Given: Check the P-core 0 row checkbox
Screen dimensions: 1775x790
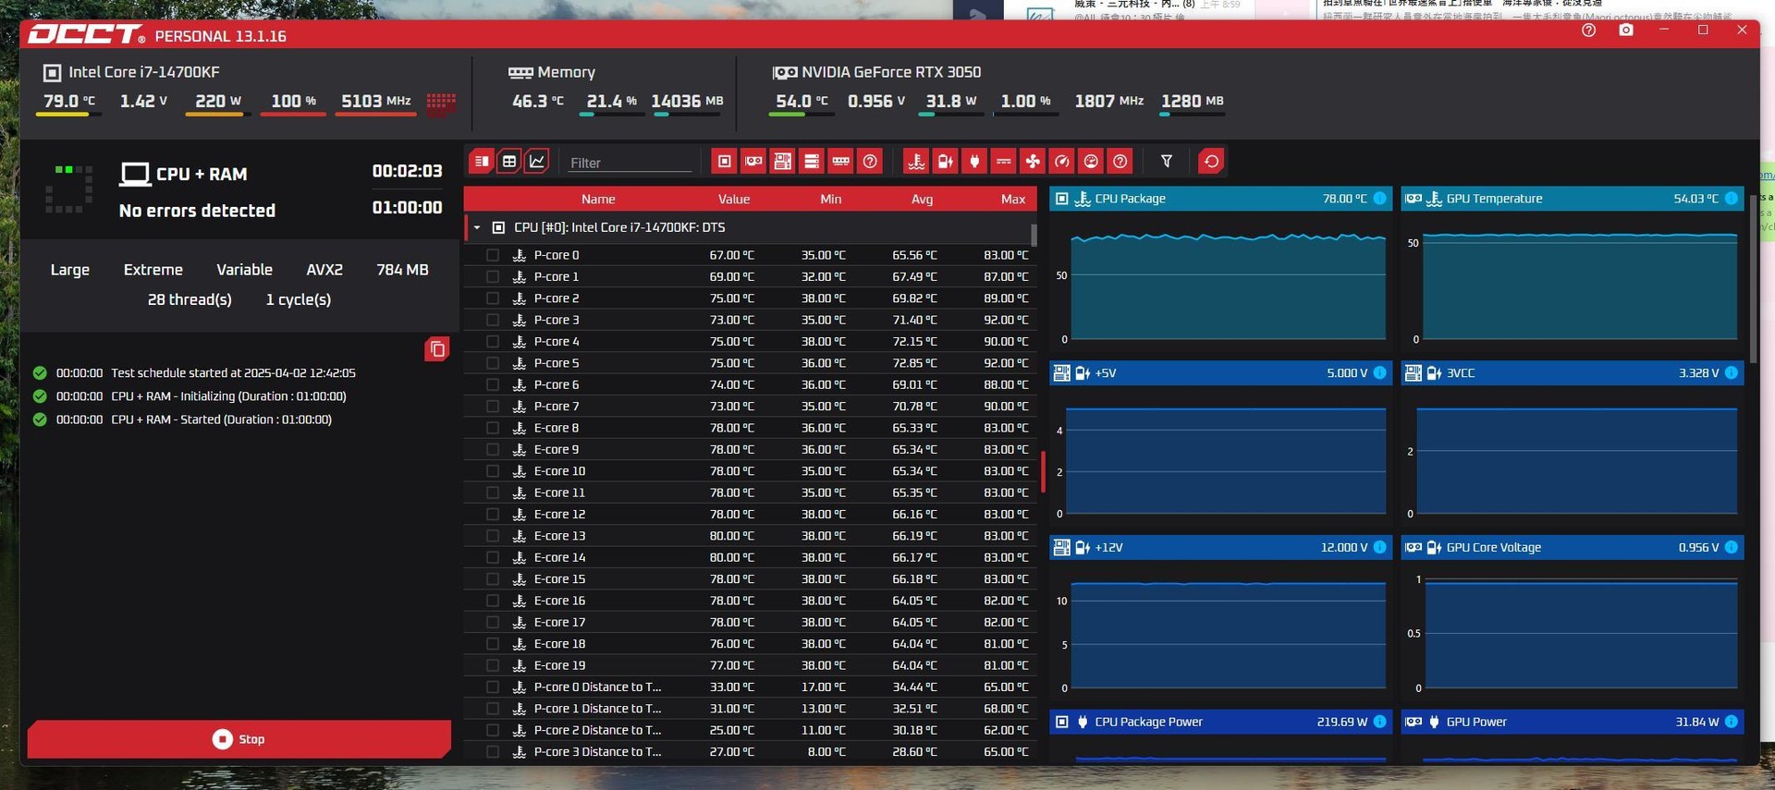Looking at the screenshot, I should [x=493, y=255].
